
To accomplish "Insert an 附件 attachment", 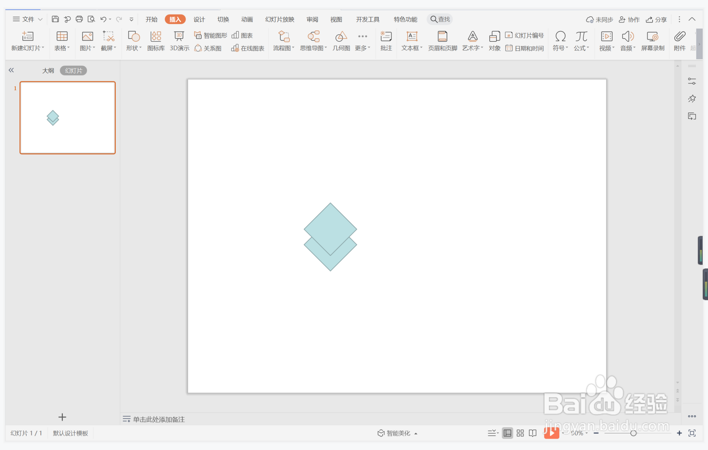I will click(680, 41).
